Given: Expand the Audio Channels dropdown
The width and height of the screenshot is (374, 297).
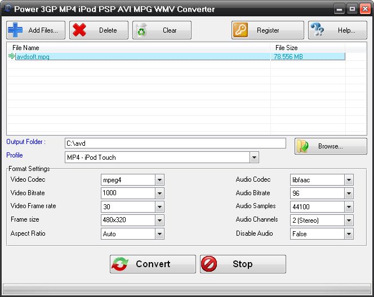Looking at the screenshot, I should coord(349,220).
